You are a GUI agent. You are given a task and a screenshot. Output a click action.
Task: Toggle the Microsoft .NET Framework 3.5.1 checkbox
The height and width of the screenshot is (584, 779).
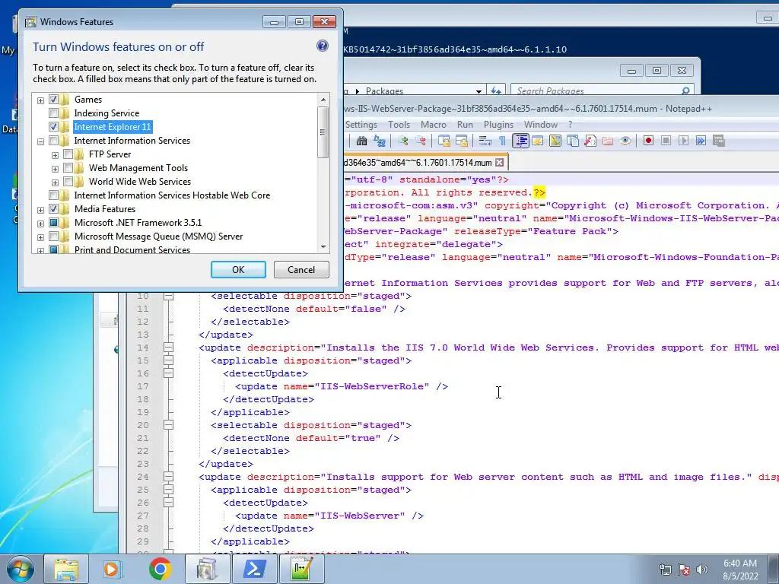pos(54,223)
